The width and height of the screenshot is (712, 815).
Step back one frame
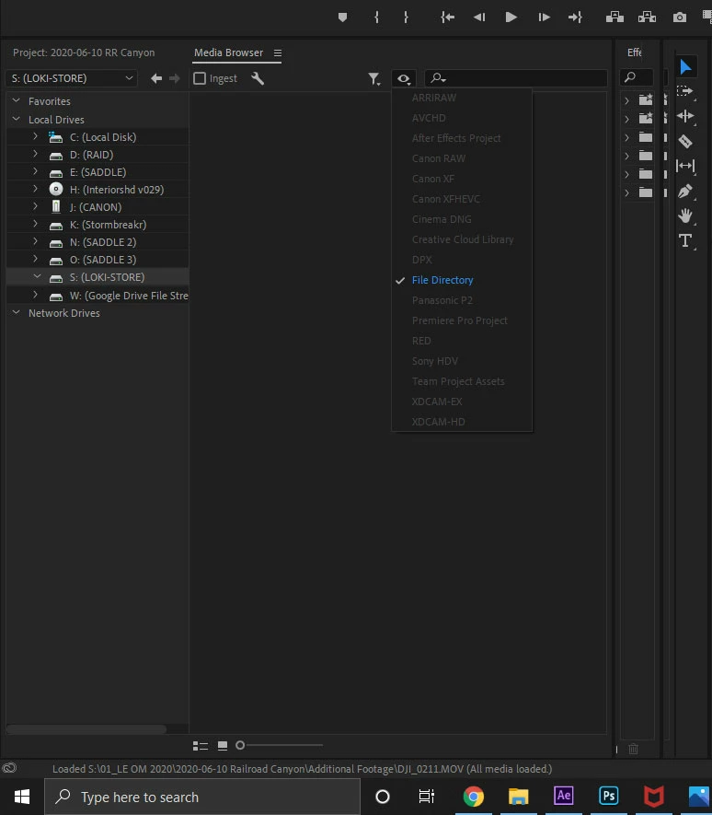[479, 17]
